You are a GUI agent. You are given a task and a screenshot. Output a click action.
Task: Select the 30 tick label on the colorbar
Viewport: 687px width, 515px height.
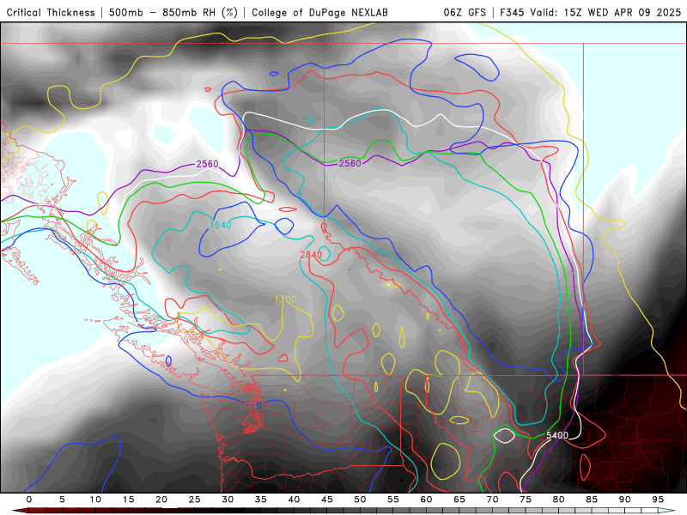click(x=228, y=500)
